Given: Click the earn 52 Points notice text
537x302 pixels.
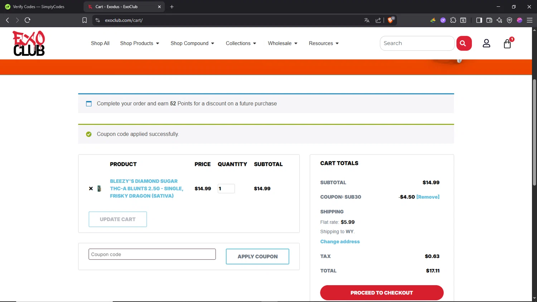Looking at the screenshot, I should click(x=187, y=103).
